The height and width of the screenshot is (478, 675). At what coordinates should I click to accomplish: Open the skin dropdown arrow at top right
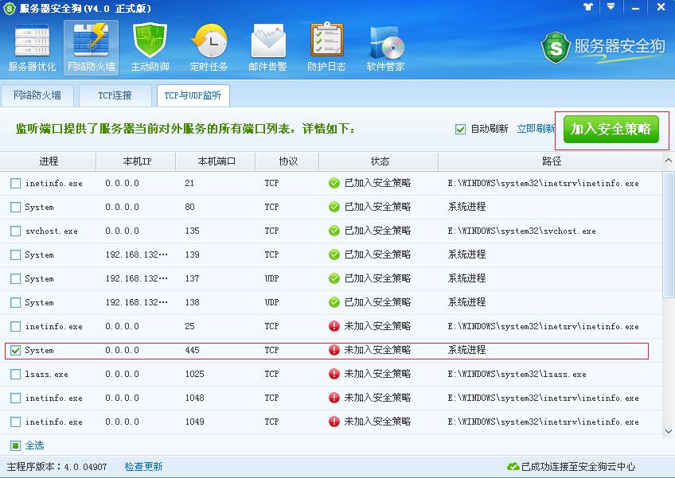(610, 8)
